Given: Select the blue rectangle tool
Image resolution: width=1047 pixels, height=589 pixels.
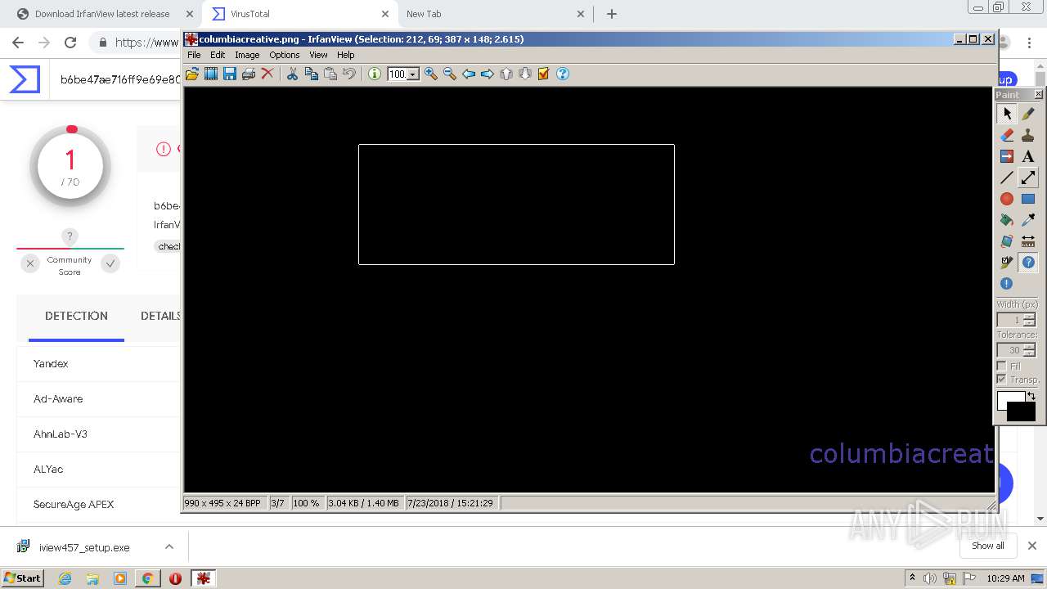Looking at the screenshot, I should pyautogui.click(x=1028, y=199).
